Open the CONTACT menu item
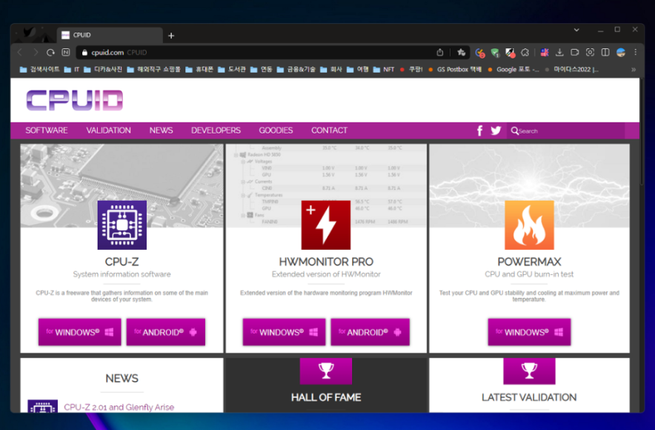Viewport: 655px width, 430px height. pyautogui.click(x=329, y=130)
